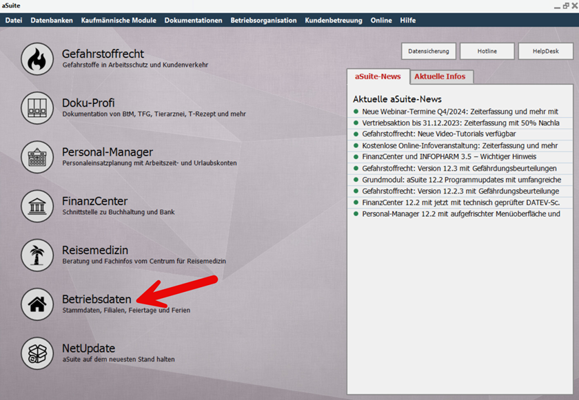
Task: Open the Hilfe menu
Action: tap(408, 20)
